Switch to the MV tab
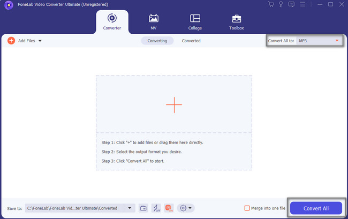The width and height of the screenshot is (348, 219). [154, 22]
